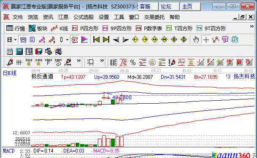Expand the top toolbar overflow chevron
257x158 pixels.
252,26
